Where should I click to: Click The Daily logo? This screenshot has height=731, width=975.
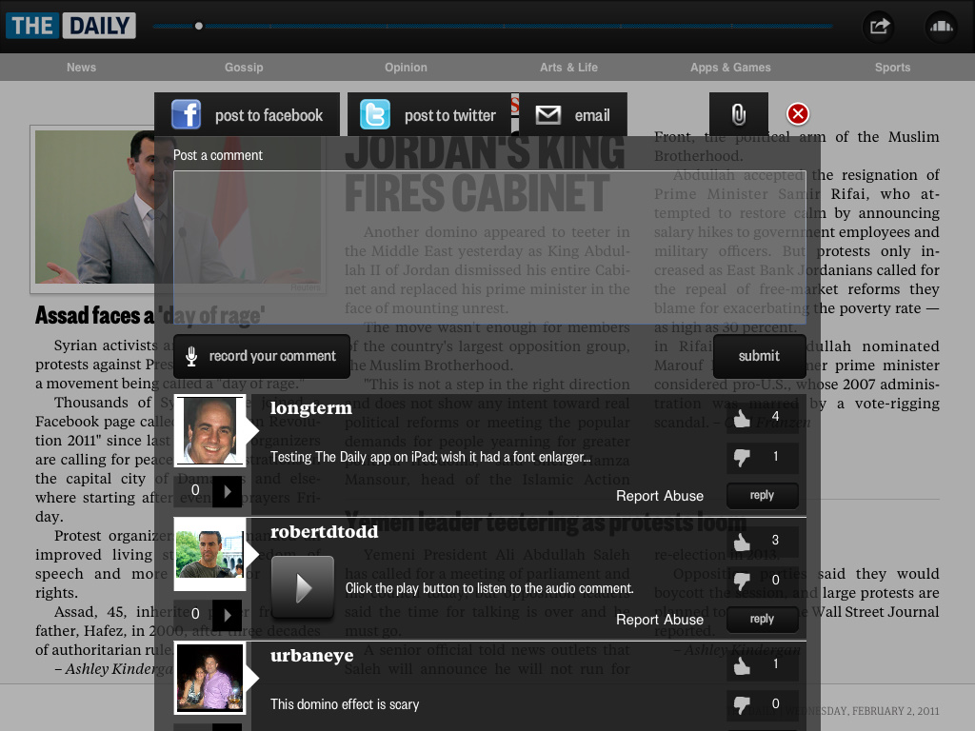(70, 26)
